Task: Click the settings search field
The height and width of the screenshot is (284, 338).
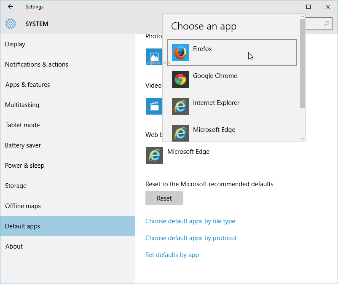Action: click(319, 24)
